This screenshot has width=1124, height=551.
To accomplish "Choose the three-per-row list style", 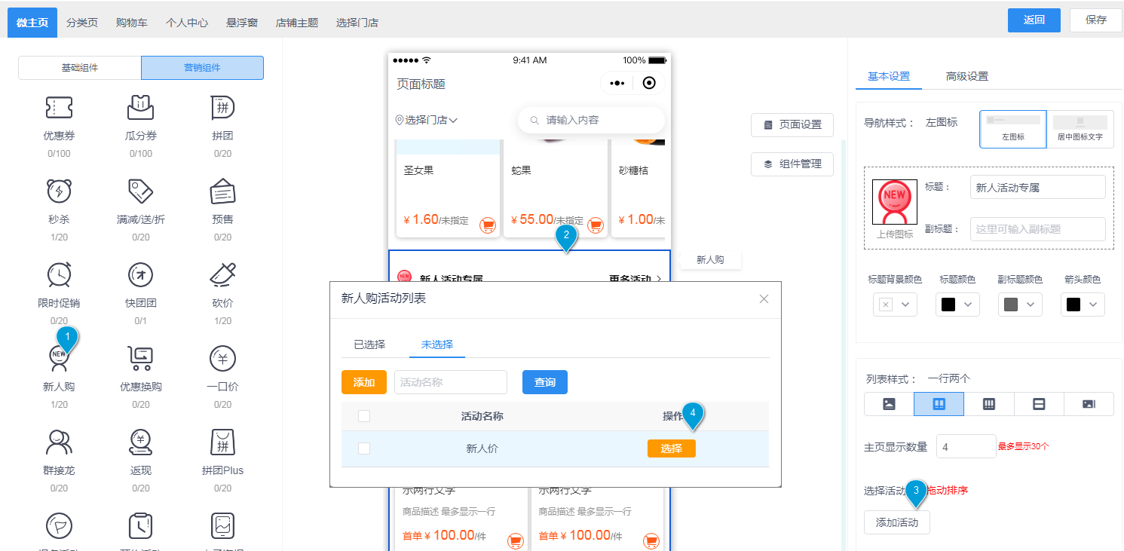I will coord(989,404).
